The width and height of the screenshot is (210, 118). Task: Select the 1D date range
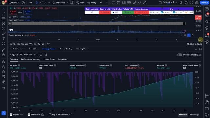(10, 44)
